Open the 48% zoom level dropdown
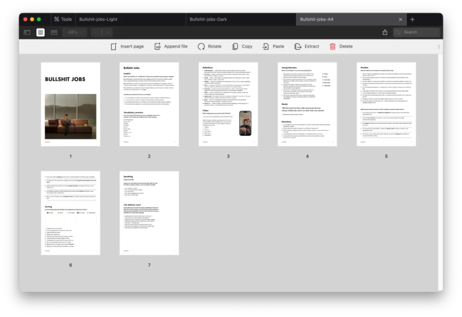Screen dimensions: 462x317 [75, 33]
